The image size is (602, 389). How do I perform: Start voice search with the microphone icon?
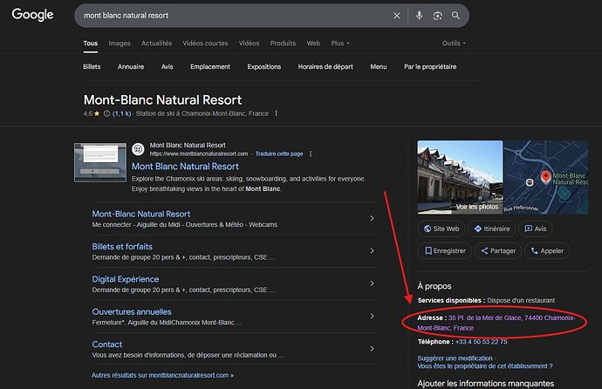click(420, 16)
